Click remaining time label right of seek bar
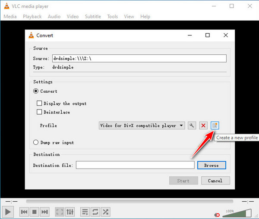The width and height of the screenshot is (259, 219). coord(248,201)
